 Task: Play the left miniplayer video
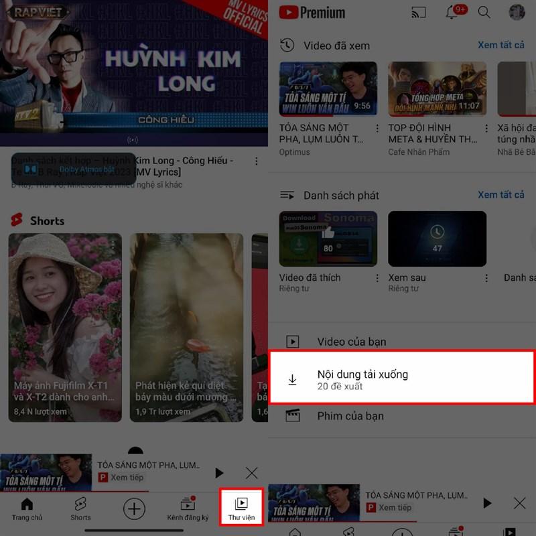(219, 473)
